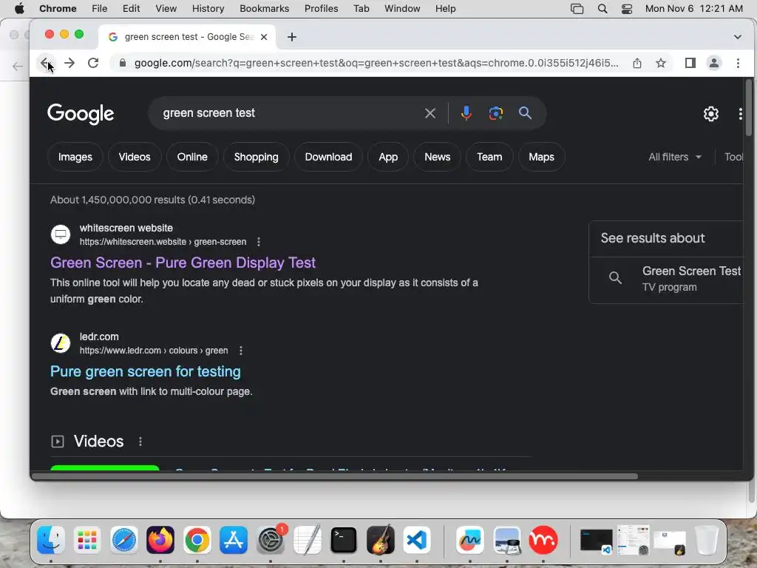Select the Shopping filter chip
Viewport: 757px width, 568px height.
click(x=257, y=157)
